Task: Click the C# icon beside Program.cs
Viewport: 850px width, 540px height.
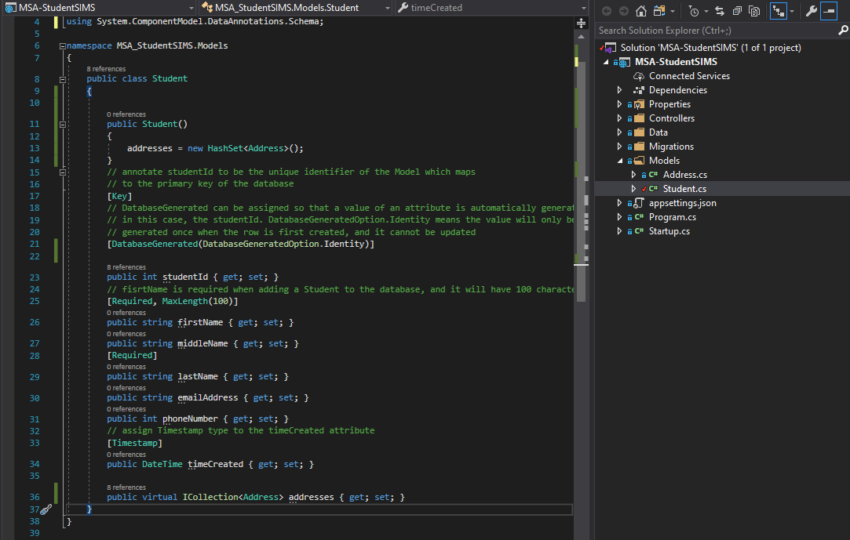Action: coord(639,217)
